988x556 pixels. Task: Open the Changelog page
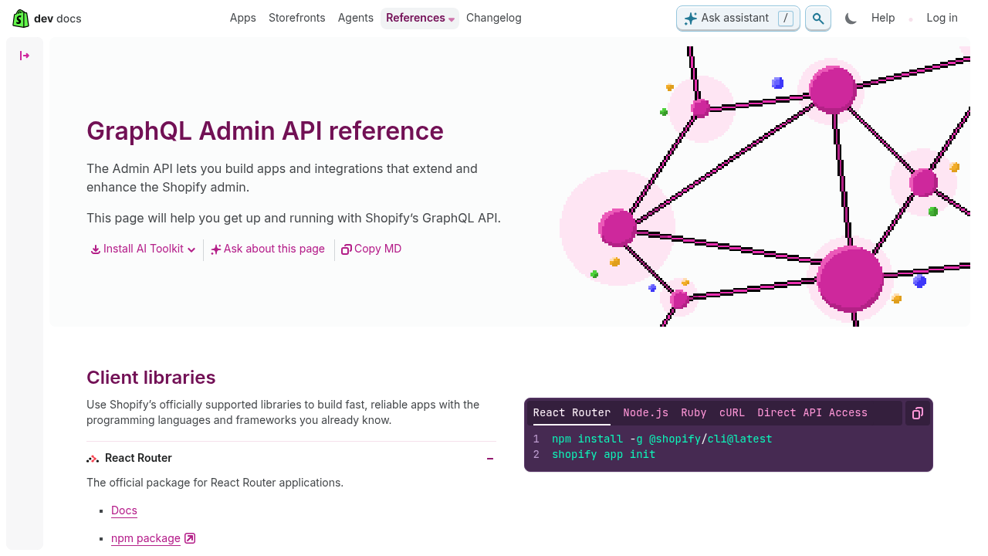tap(494, 18)
